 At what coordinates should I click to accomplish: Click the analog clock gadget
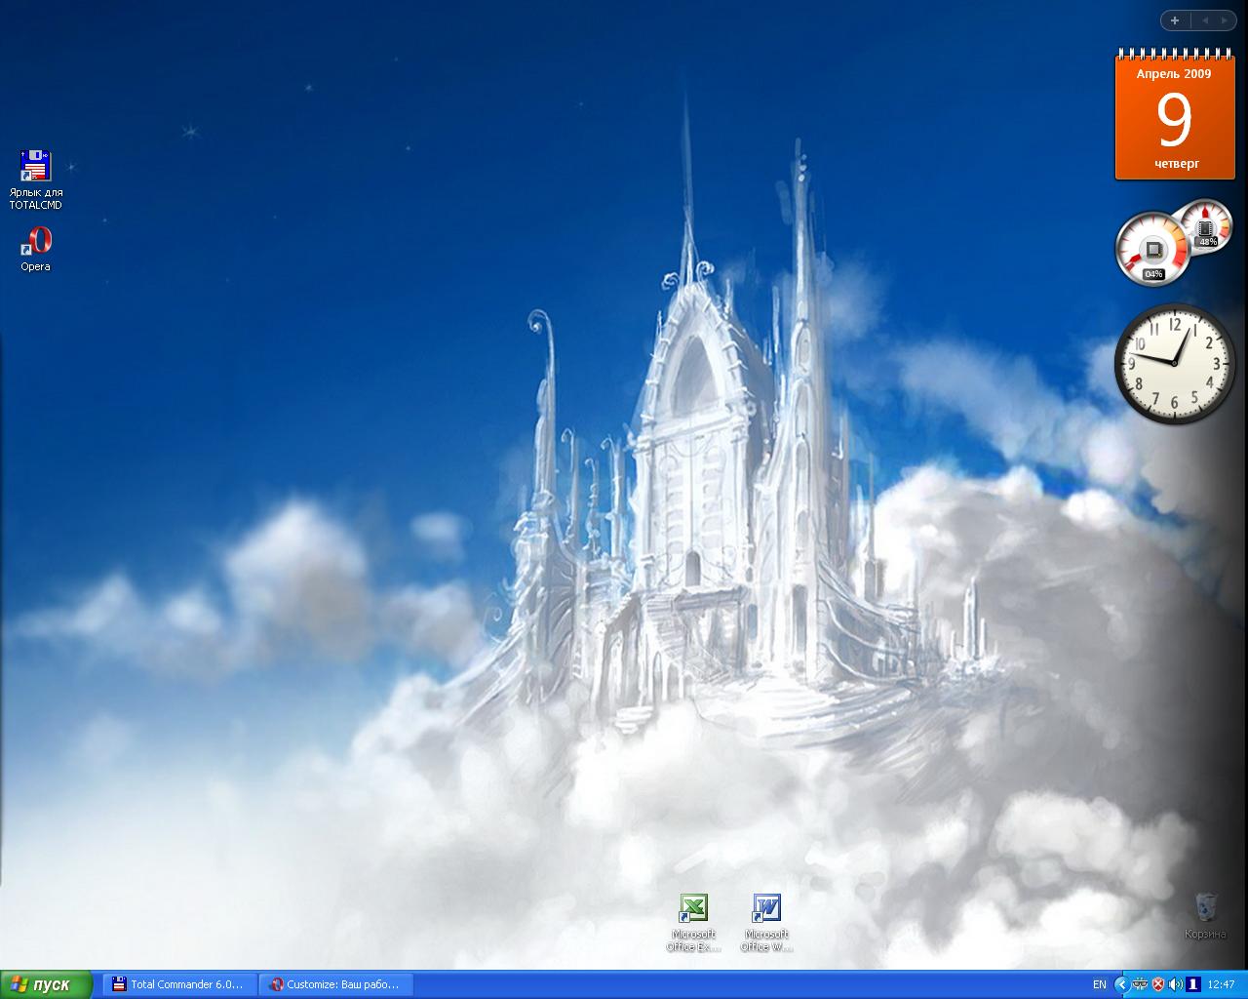pos(1175,363)
